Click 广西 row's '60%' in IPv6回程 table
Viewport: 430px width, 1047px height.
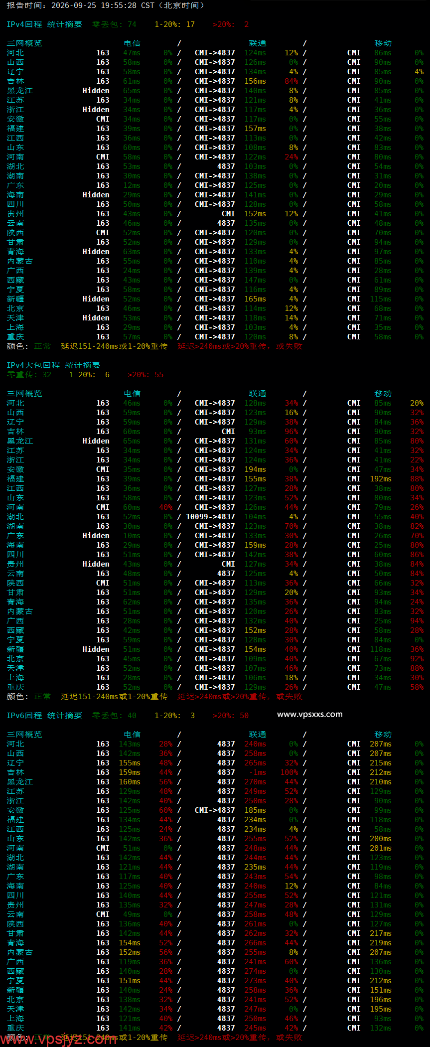pos(291,962)
